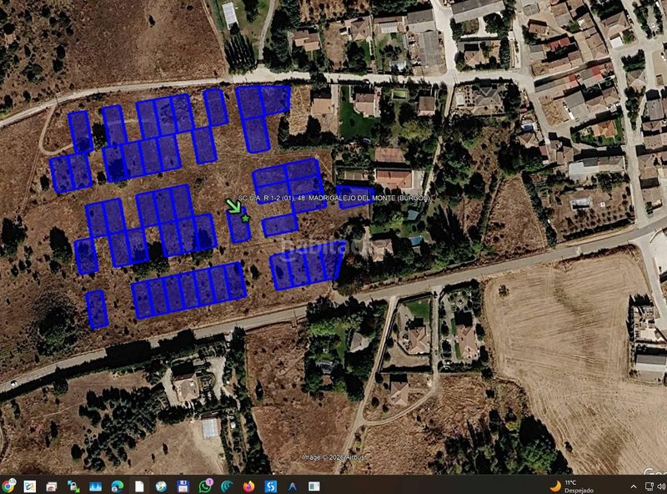Open the blank white document taskbar icon

click(x=139, y=486)
